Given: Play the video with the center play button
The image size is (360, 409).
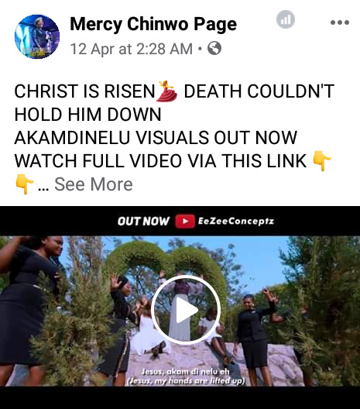Looking at the screenshot, I should pos(186,310).
